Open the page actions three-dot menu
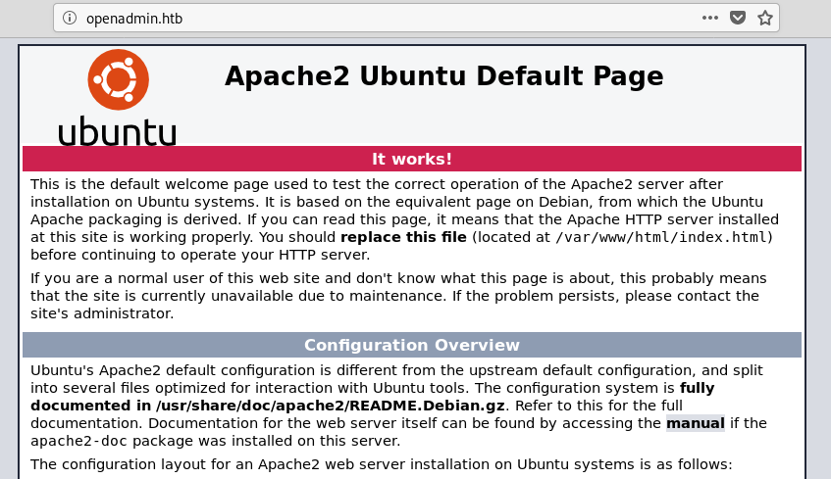Viewport: 831px width, 479px height. 709,18
